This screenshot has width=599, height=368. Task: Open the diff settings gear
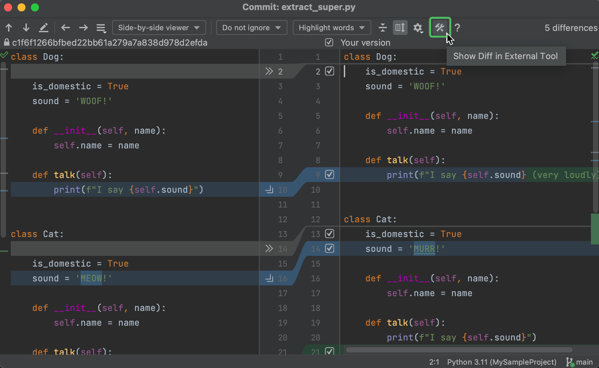[x=417, y=28]
